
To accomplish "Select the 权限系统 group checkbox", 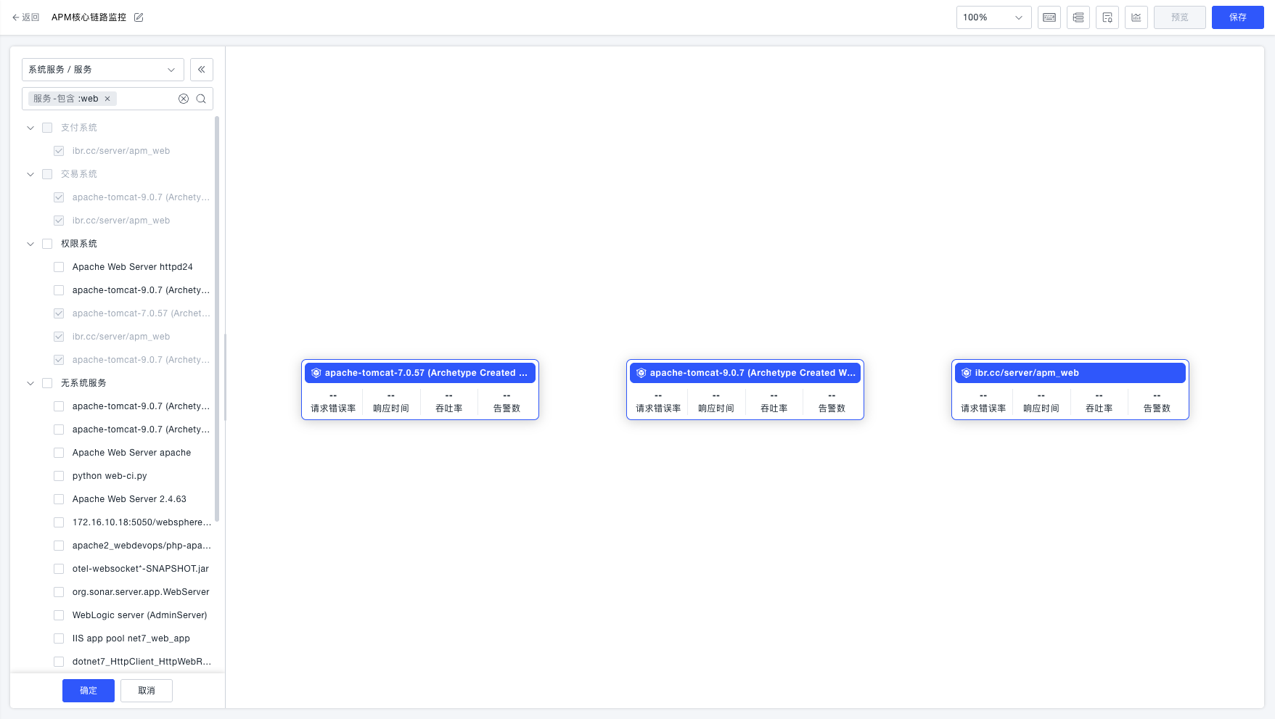I will (x=47, y=244).
